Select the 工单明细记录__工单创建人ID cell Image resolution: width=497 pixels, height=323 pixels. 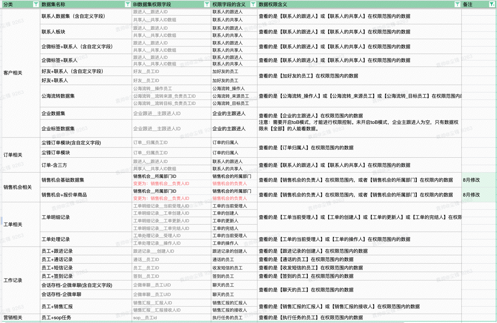point(171,213)
